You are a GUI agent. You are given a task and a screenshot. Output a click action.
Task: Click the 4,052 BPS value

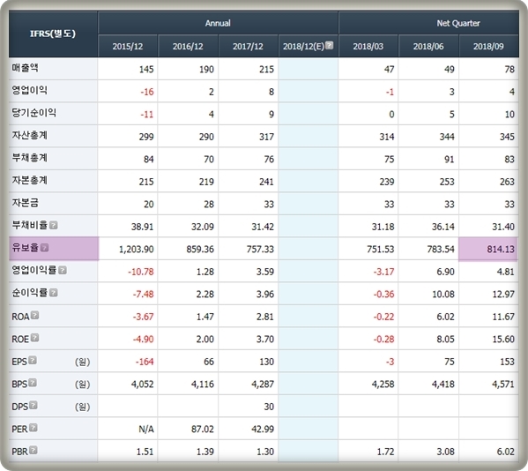pos(143,384)
